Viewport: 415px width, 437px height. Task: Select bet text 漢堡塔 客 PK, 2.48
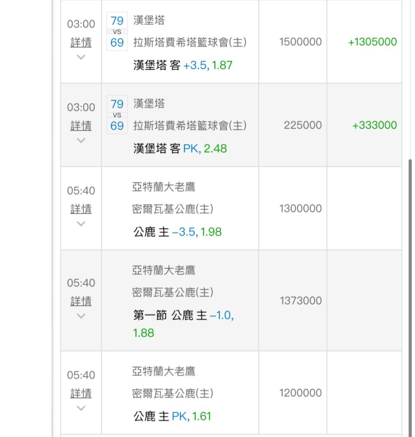coord(180,149)
